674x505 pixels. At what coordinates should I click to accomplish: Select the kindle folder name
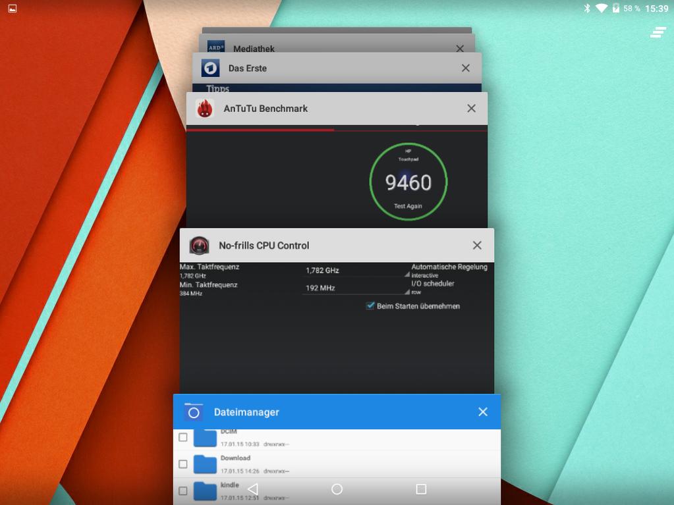(x=229, y=485)
